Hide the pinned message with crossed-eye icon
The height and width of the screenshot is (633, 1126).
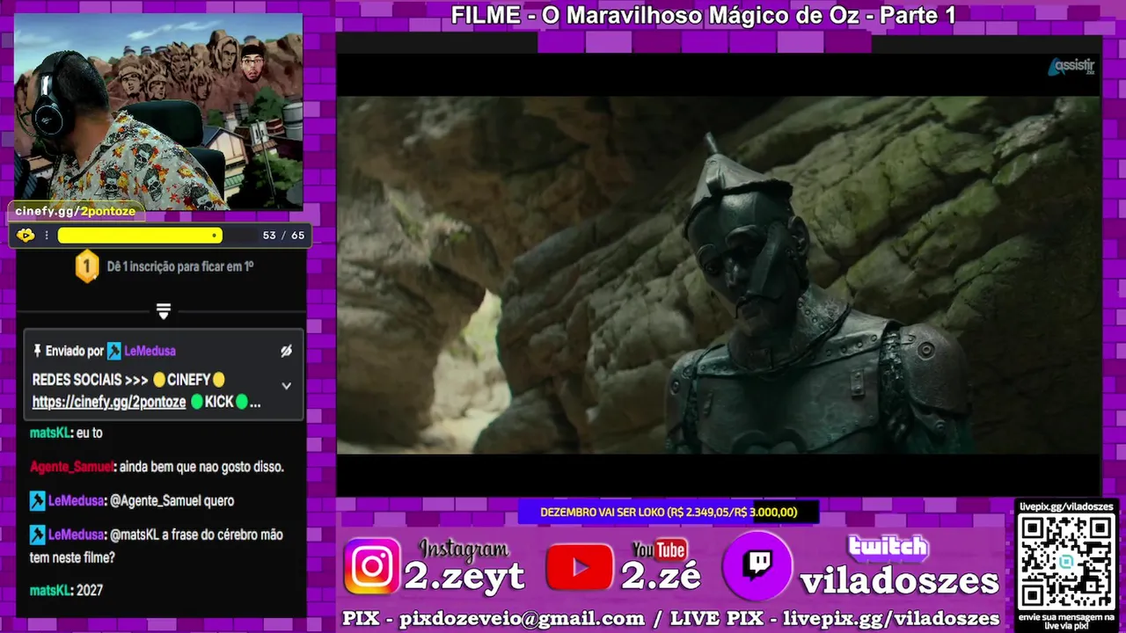tap(286, 351)
